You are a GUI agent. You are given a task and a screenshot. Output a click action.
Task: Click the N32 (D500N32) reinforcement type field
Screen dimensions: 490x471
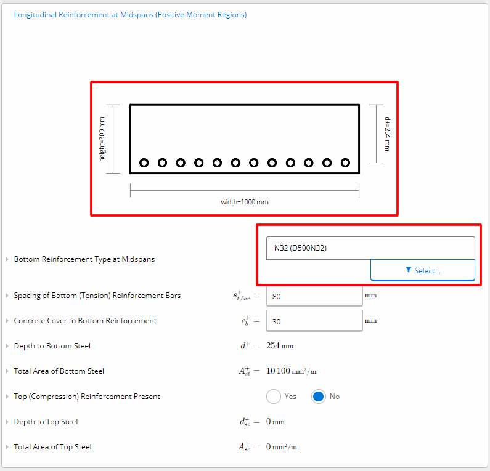click(370, 248)
